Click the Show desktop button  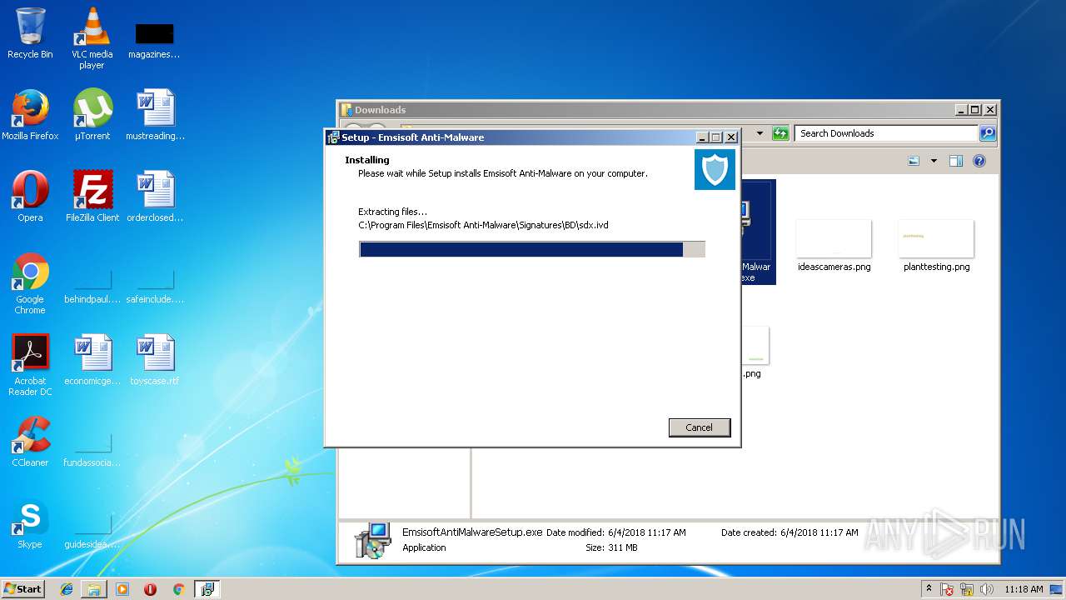(x=1057, y=589)
